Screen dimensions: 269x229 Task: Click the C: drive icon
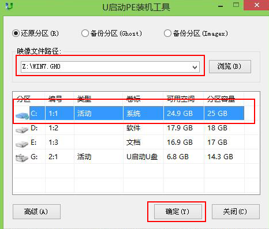coord(22,115)
